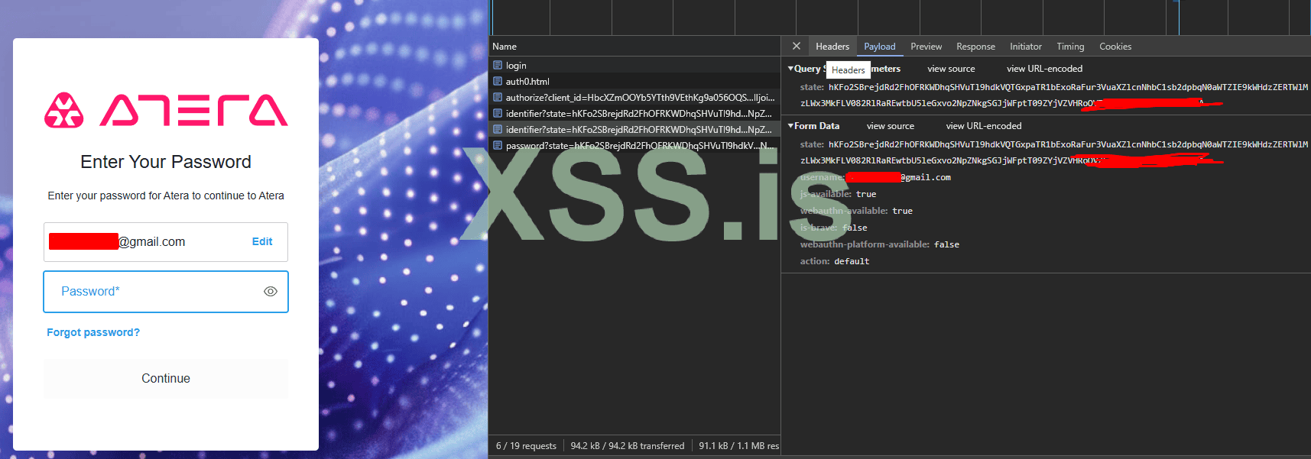Image resolution: width=1311 pixels, height=459 pixels.
Task: Click the webauthn-available: true form field
Action: pyautogui.click(x=856, y=211)
